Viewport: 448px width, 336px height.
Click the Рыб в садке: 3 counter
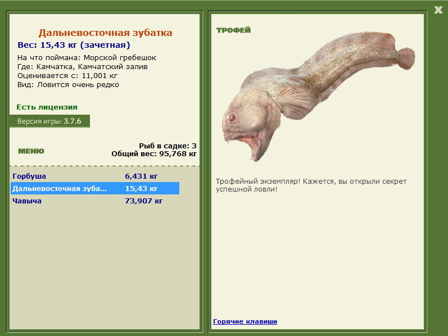click(168, 146)
